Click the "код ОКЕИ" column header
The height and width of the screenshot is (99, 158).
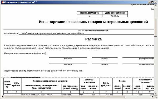(x=83, y=87)
